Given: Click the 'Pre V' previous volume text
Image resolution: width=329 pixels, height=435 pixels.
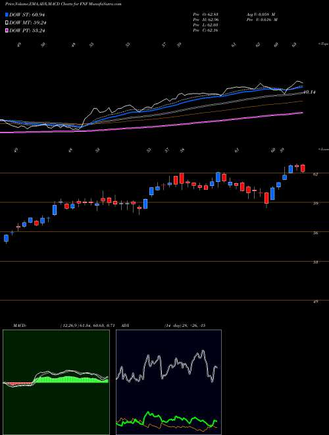Looking at the screenshot, I should click(x=261, y=20).
